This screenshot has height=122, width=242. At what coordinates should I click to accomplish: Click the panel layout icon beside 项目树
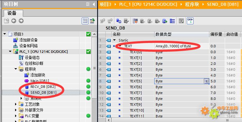(x=88, y=4)
